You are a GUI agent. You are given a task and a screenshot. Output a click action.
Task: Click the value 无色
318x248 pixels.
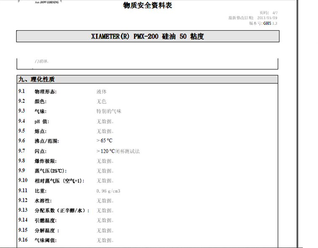coord(101,101)
